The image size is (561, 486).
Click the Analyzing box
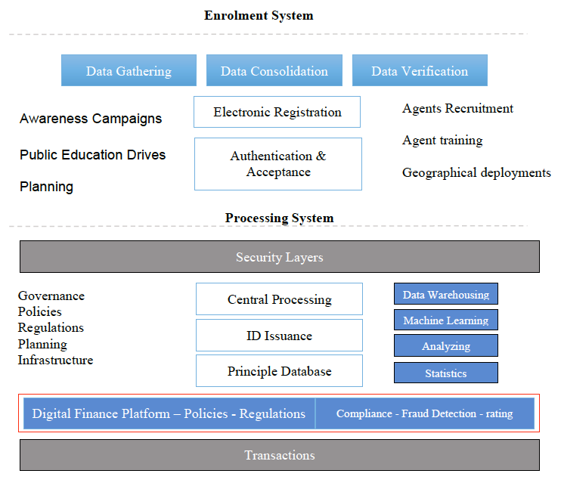point(446,346)
